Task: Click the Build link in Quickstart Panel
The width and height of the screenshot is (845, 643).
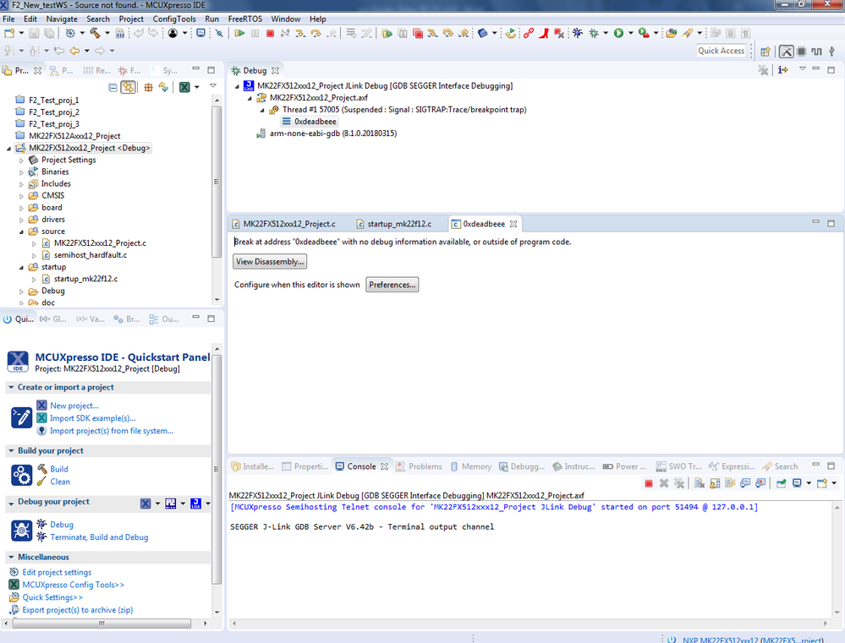Action: (x=58, y=469)
